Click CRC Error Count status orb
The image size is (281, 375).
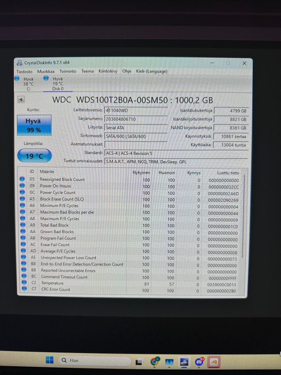[x=25, y=289]
